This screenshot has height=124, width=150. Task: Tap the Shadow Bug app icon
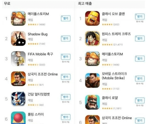pyautogui.click(x=18, y=38)
